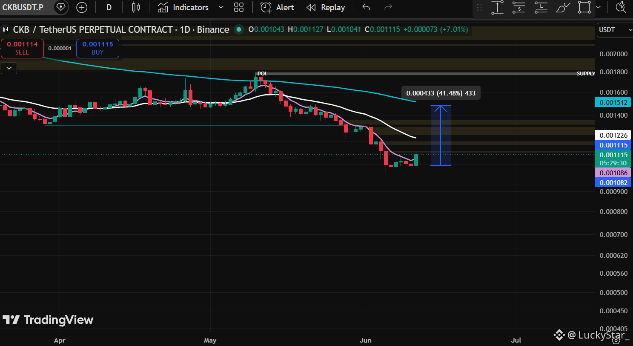Open the candlestick chart style selector

click(136, 7)
